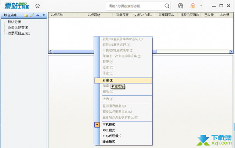Screen dimensions: 235x148
Task: Click the search magnifier icon
Action: [x=167, y=6]
